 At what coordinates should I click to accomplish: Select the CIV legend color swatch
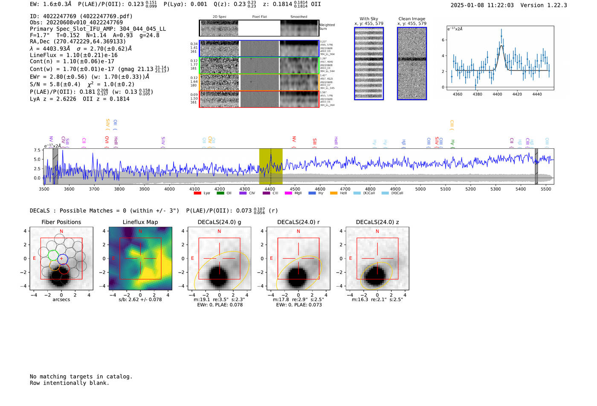(243, 193)
